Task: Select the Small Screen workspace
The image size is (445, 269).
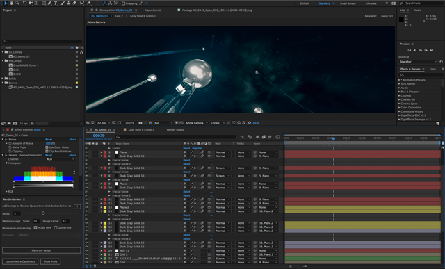Action: [x=348, y=3]
